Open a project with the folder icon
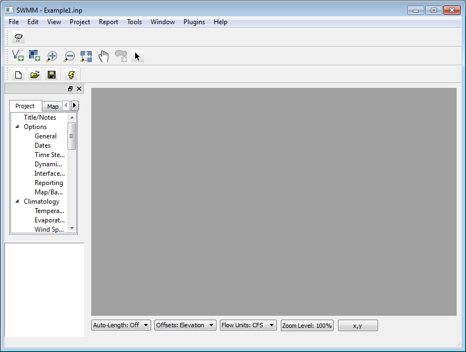The image size is (466, 352). click(x=35, y=75)
